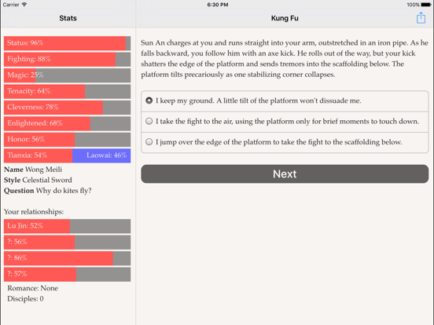434x325 pixels.
Task: Select 'I keep my ground' radio option
Action: (285, 100)
